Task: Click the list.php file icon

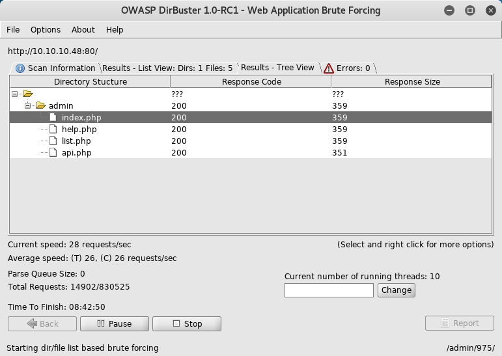Action: point(54,141)
